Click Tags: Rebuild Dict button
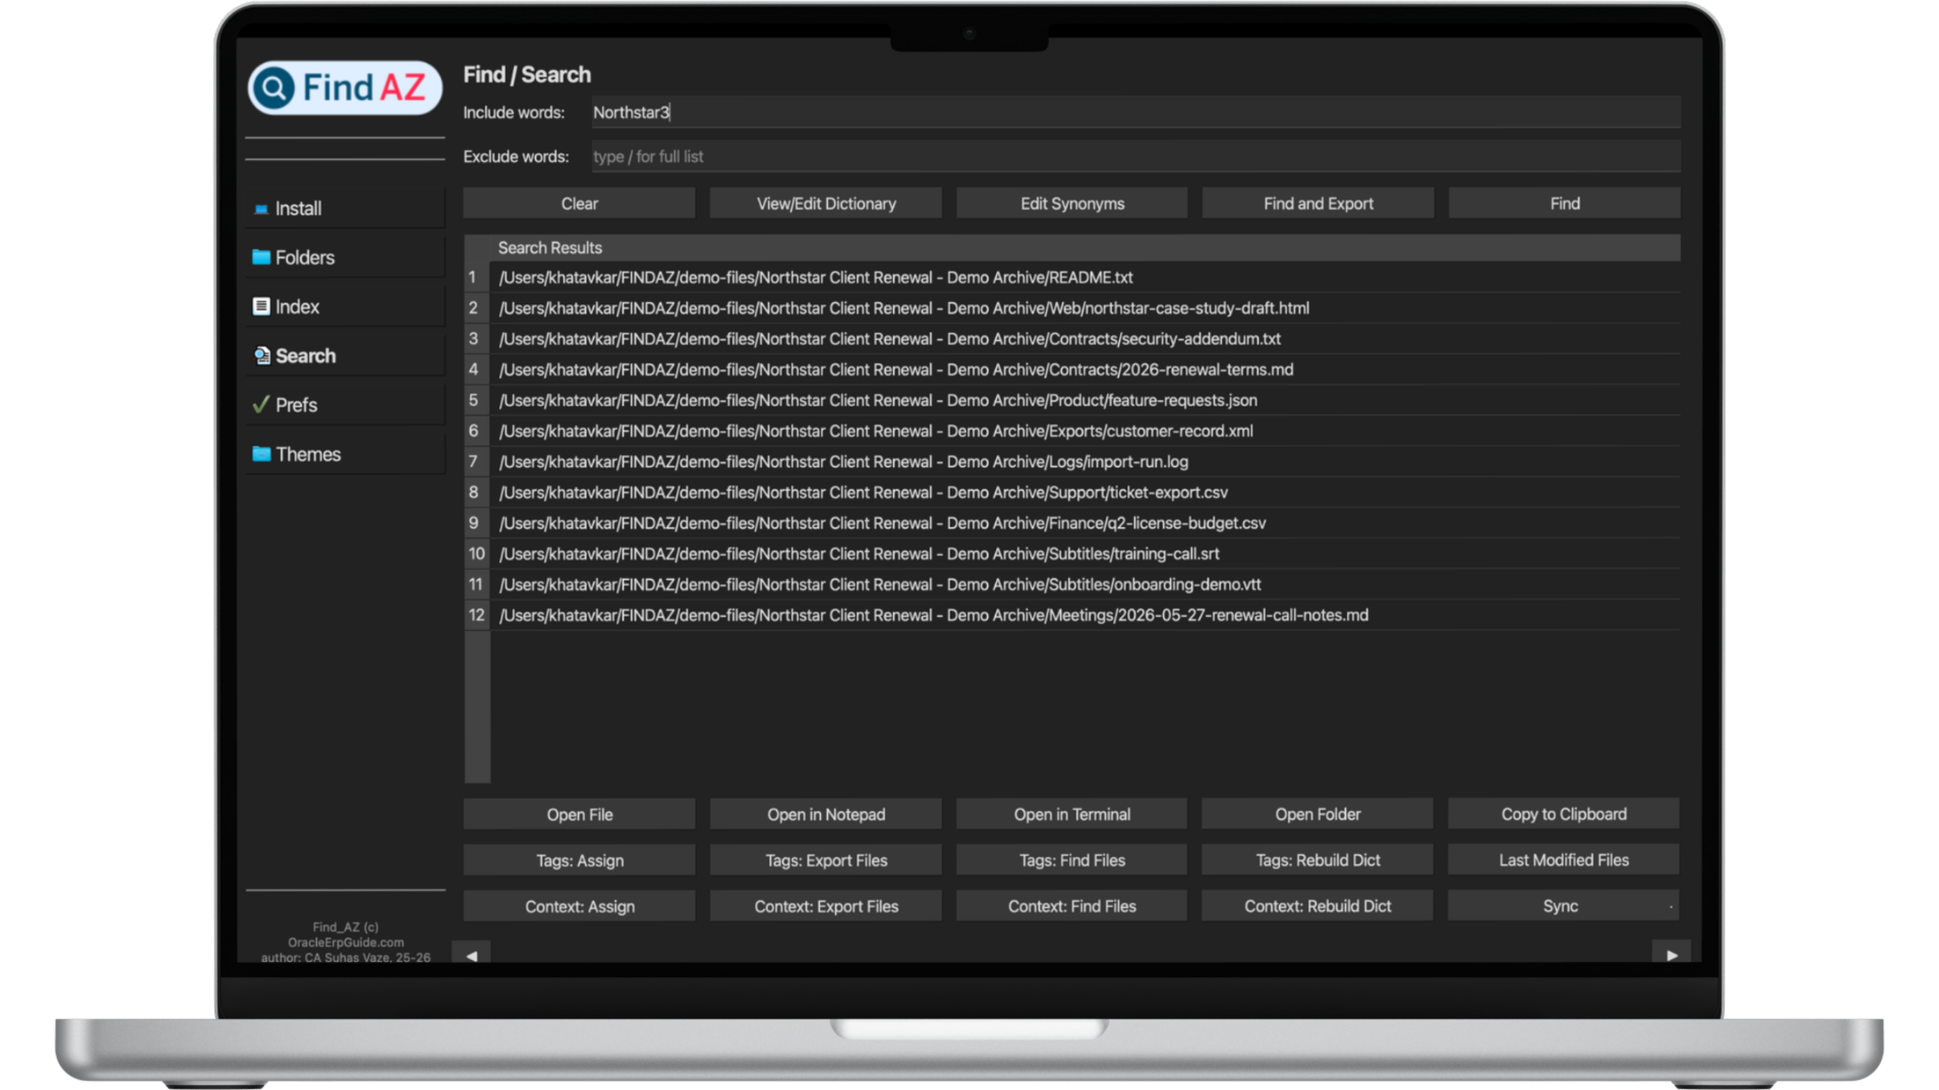 (x=1318, y=860)
